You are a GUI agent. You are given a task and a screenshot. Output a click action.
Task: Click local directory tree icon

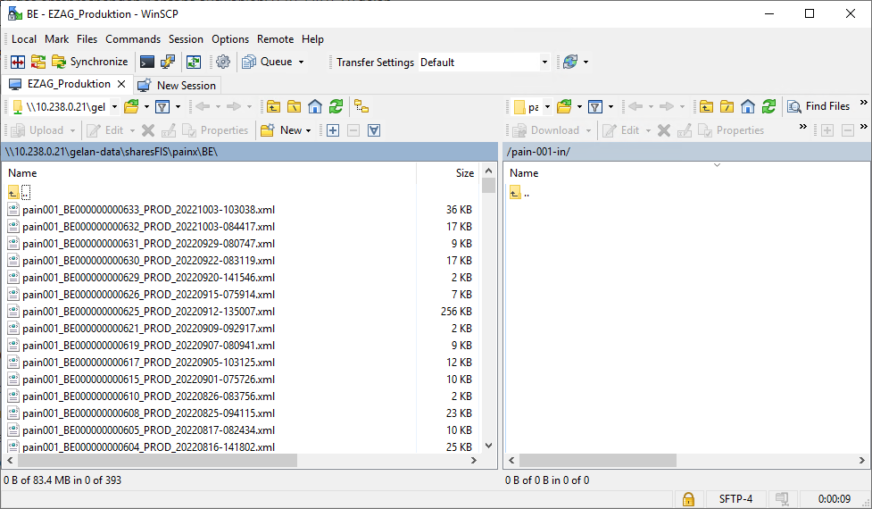(x=361, y=107)
